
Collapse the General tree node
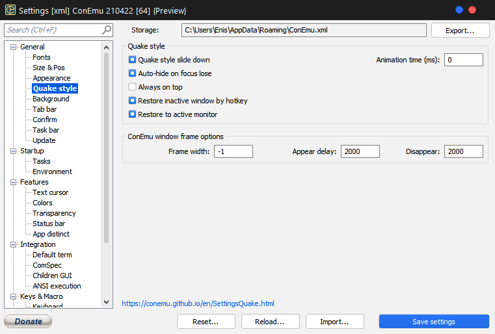(13, 47)
